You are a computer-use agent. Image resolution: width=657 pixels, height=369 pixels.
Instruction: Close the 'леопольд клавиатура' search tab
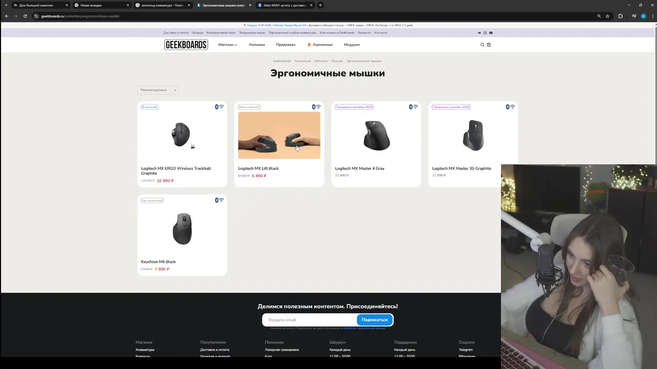tap(189, 5)
